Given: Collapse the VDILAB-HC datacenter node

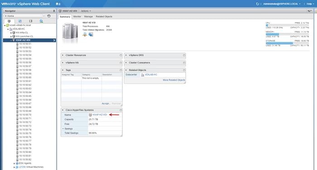Looking at the screenshot, I should (x=8, y=29).
